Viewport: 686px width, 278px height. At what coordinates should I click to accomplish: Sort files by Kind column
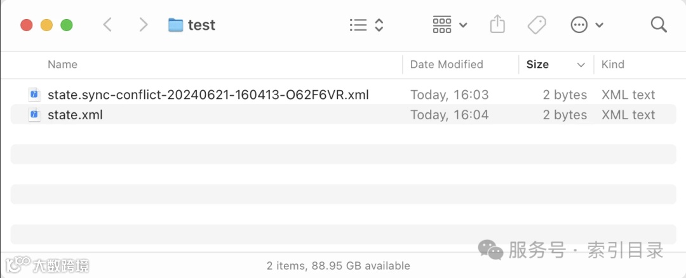(613, 65)
